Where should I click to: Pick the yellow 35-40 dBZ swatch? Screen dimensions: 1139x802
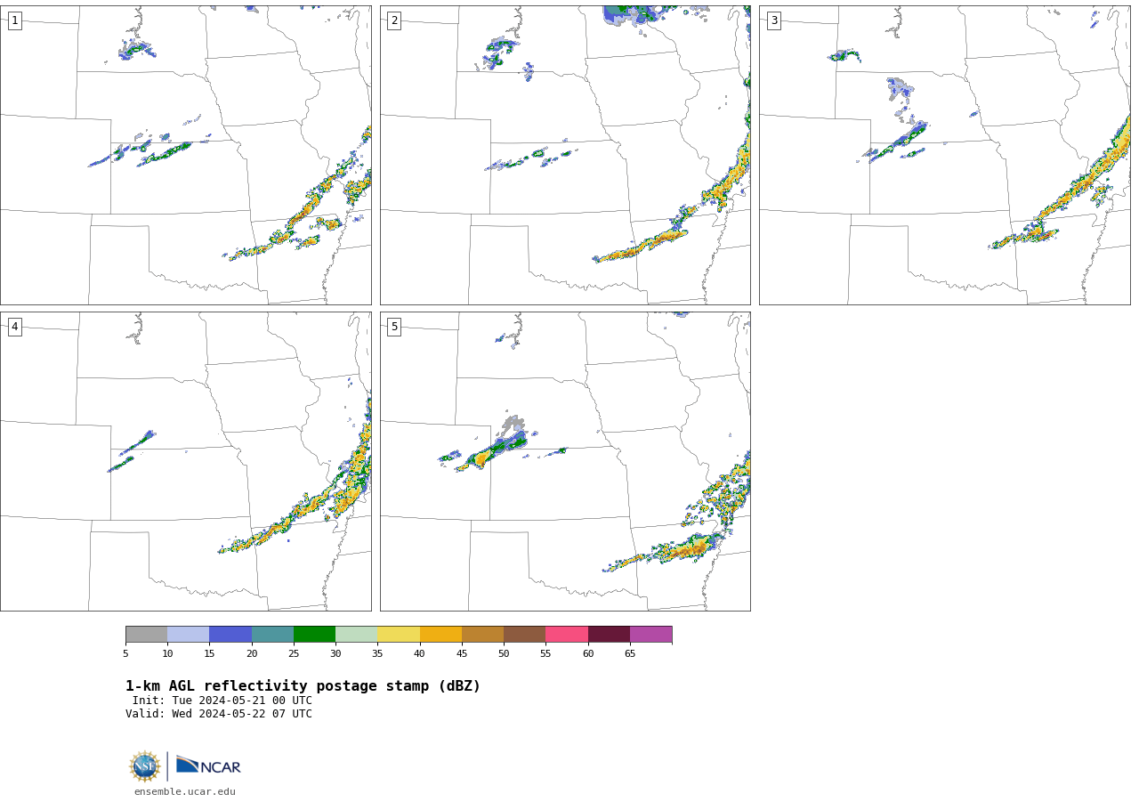pos(399,635)
